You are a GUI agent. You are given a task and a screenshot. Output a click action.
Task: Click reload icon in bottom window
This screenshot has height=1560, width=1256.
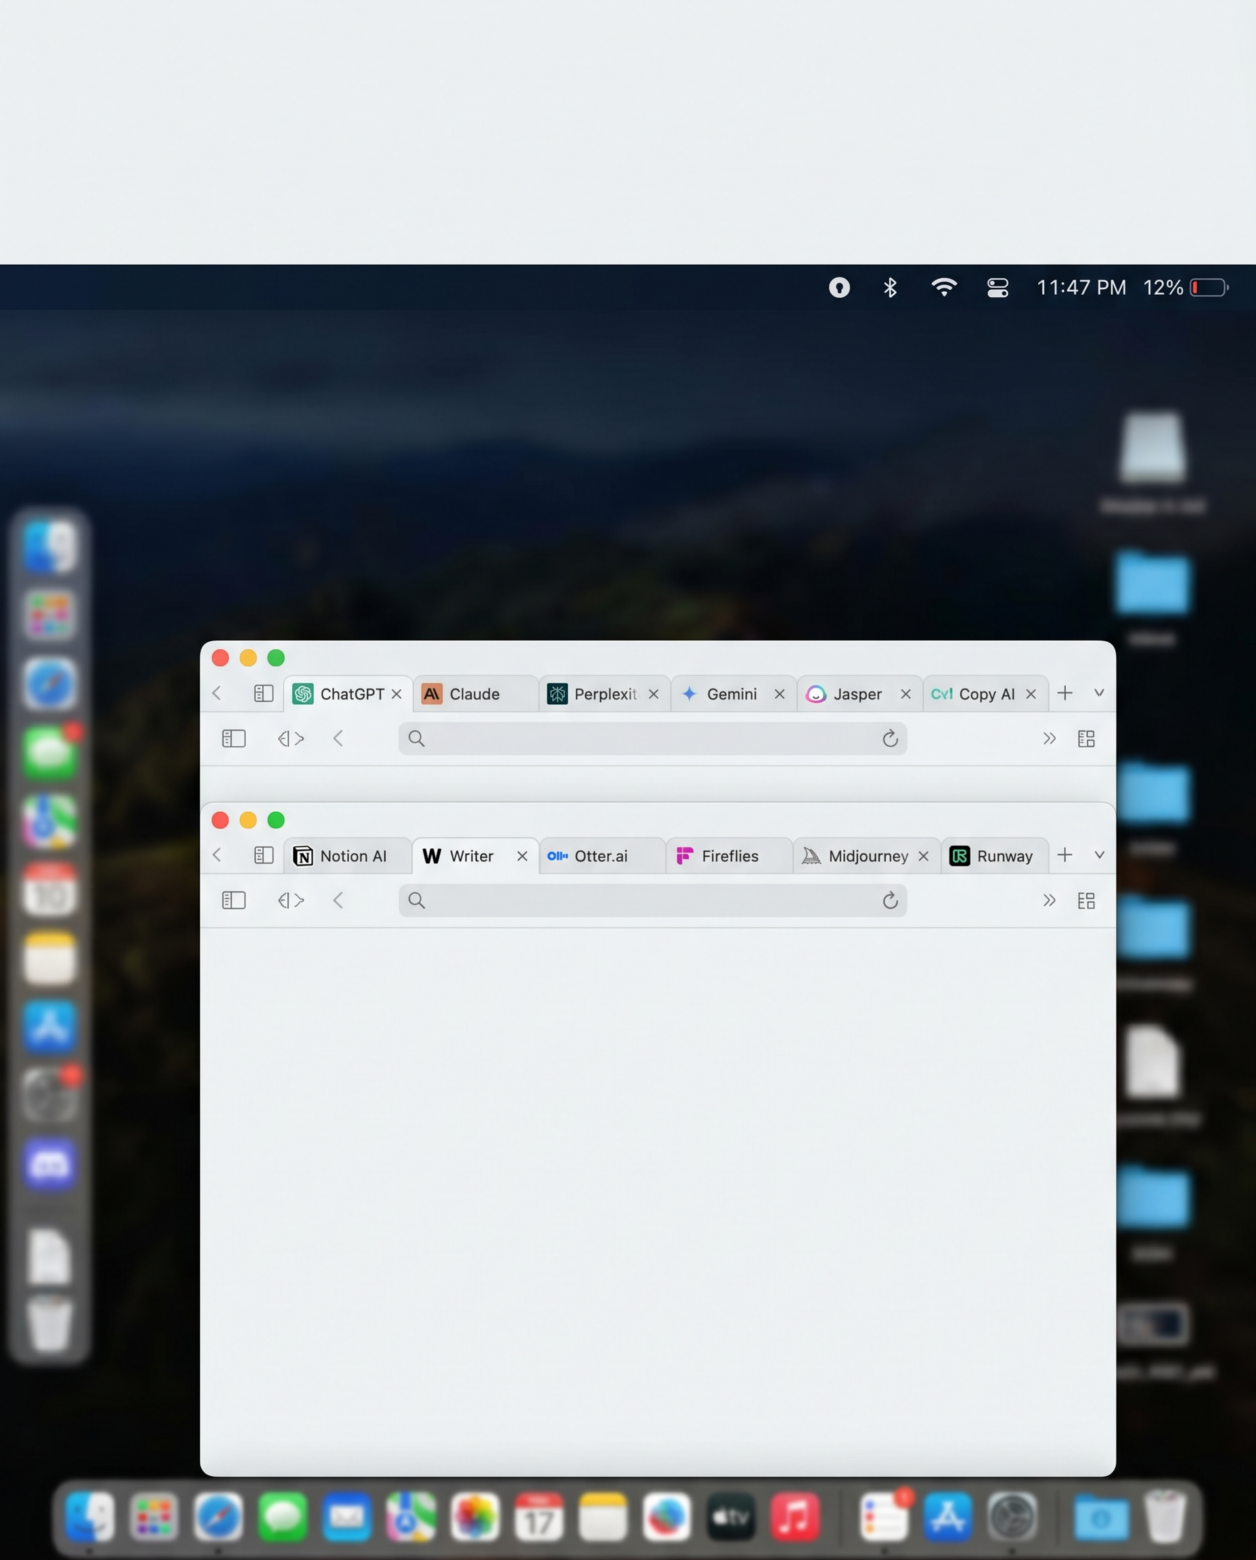pyautogui.click(x=890, y=901)
